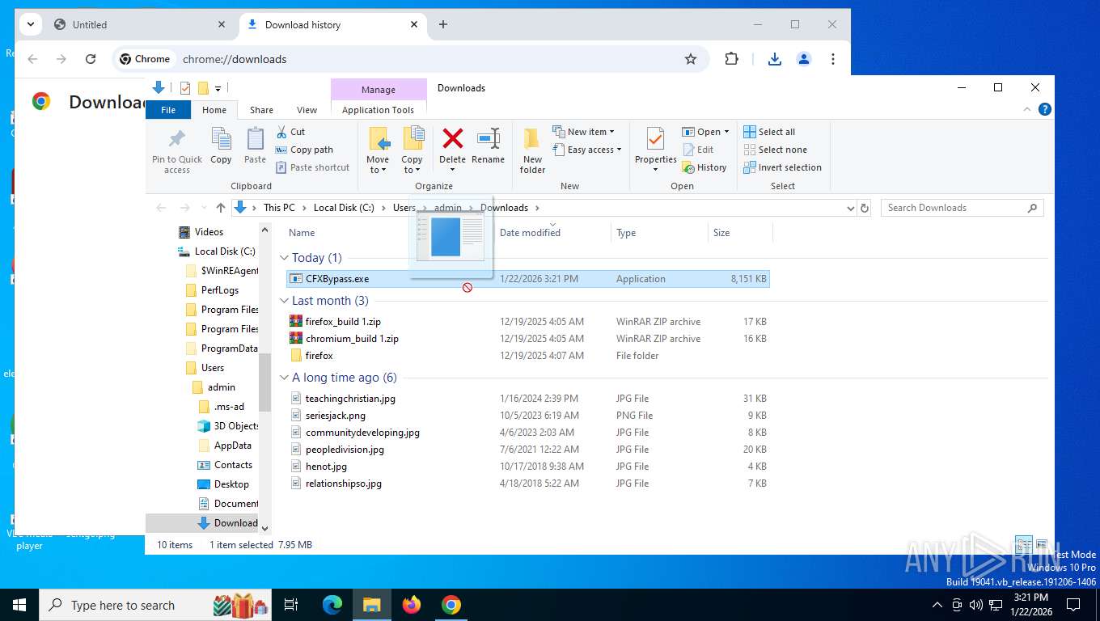
Task: Open Chrome downloads tray icon
Action: (775, 59)
